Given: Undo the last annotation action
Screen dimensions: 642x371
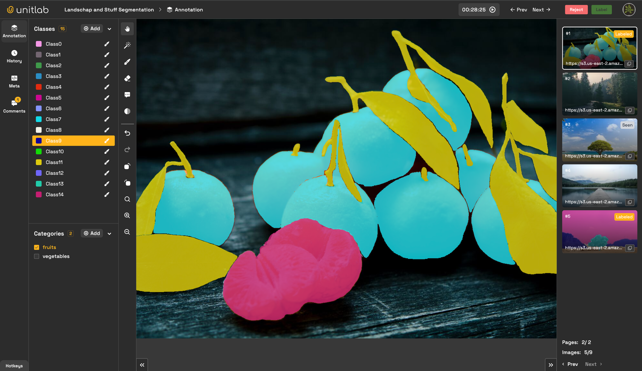Looking at the screenshot, I should [127, 133].
